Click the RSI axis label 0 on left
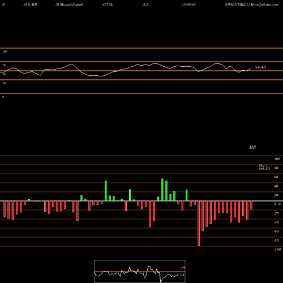 pyautogui.click(x=3, y=97)
